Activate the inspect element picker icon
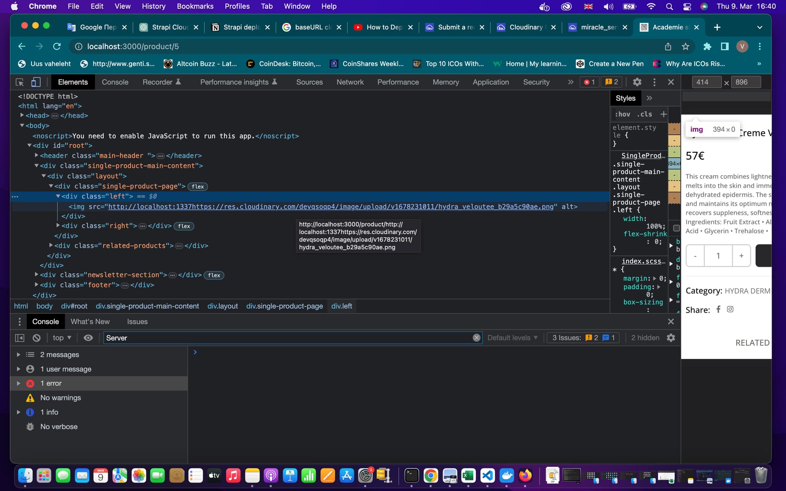Viewport: 786px width, 491px height. click(x=20, y=82)
